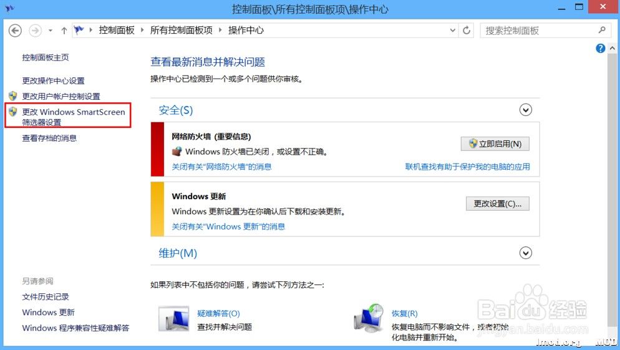Collapse the 安全(S) section chevron

[526, 110]
